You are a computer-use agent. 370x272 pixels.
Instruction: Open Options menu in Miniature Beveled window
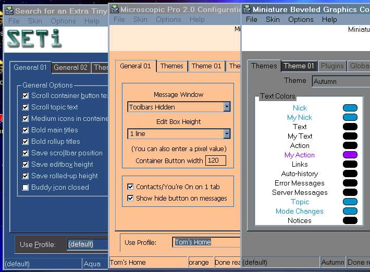point(301,20)
